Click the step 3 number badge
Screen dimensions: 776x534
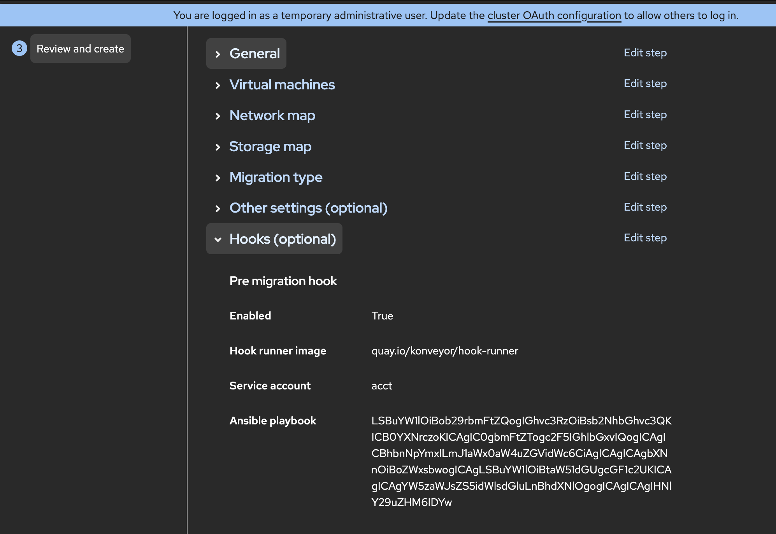point(19,49)
